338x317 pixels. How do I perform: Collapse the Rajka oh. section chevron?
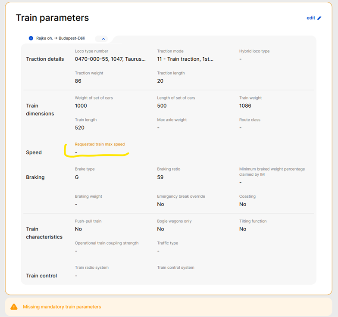(x=103, y=39)
